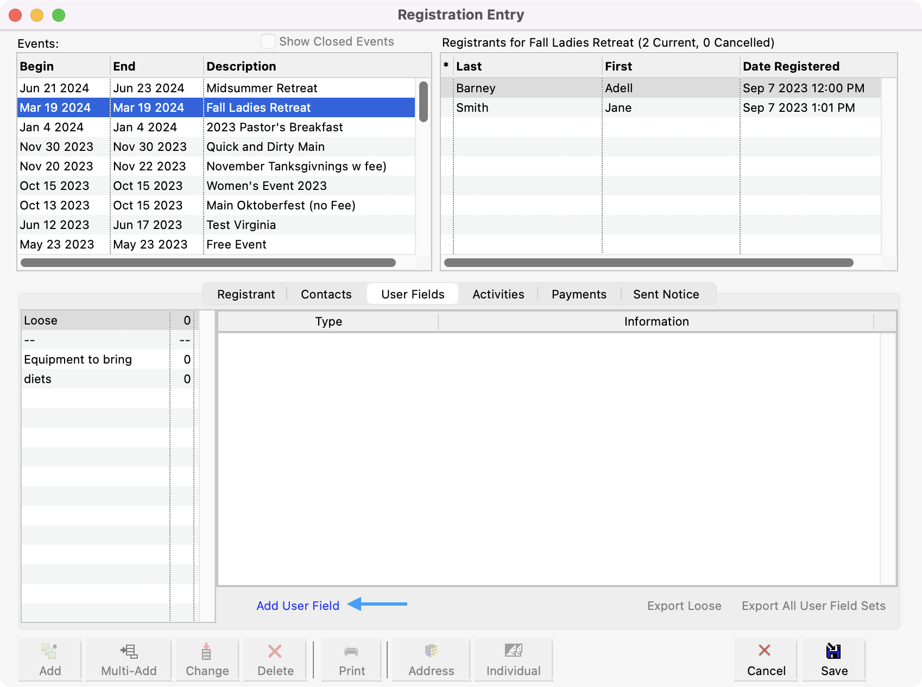Image resolution: width=922 pixels, height=687 pixels.
Task: Switch to the Payments tab
Action: (x=579, y=294)
